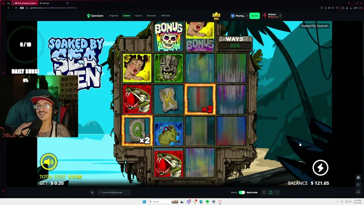Open the Opera easy setup sidebar icon

(360, 8)
